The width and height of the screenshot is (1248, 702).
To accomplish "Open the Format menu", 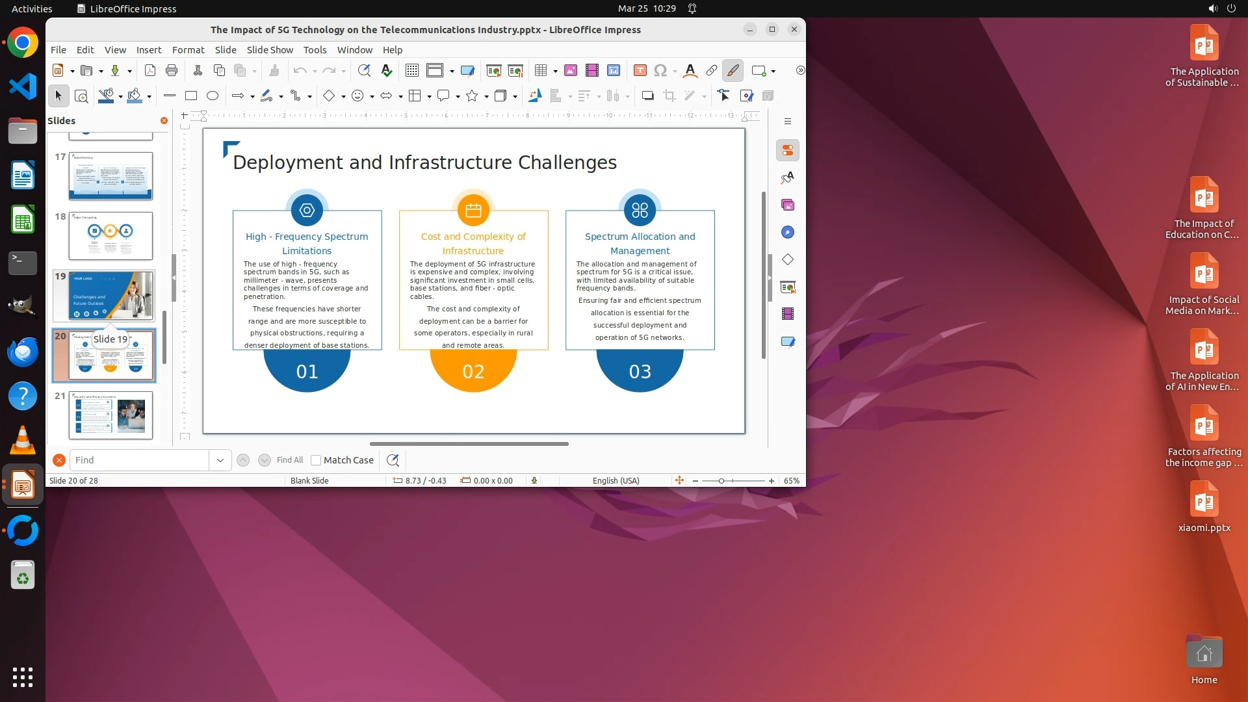I will coord(188,49).
